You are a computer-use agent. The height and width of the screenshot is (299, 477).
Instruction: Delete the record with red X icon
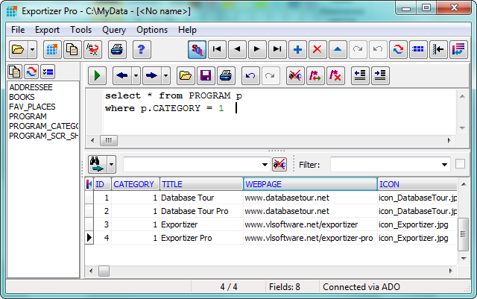point(318,49)
